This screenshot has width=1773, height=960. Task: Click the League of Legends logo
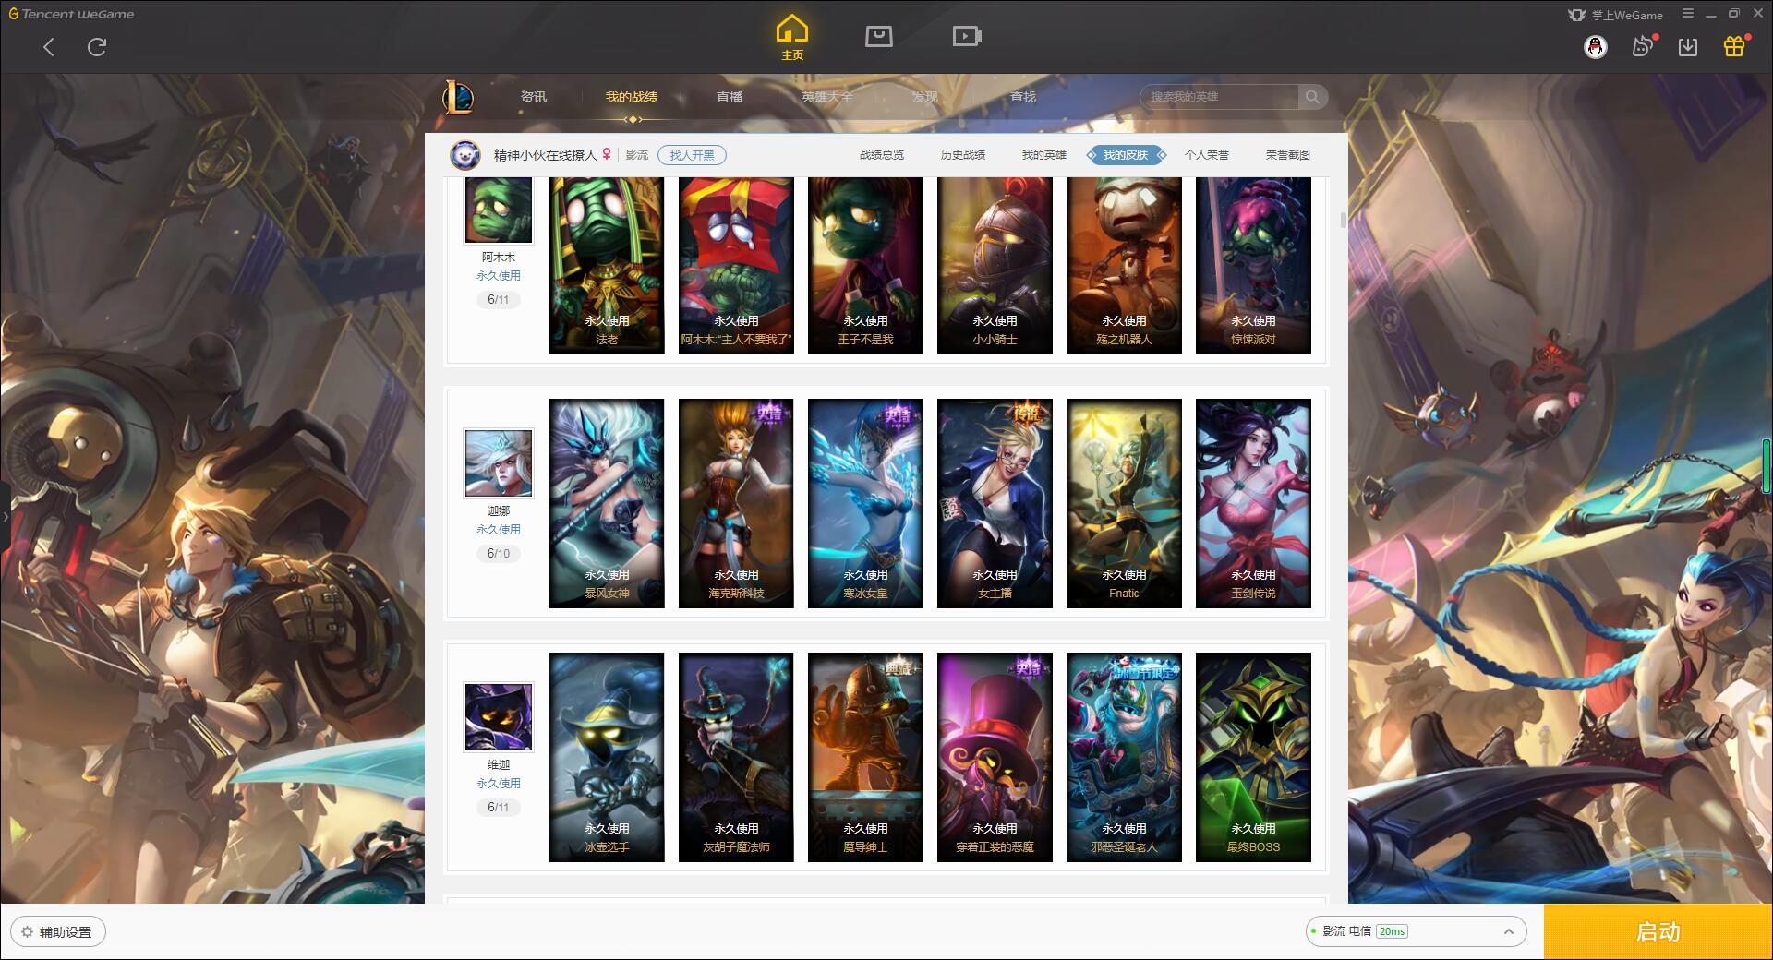click(458, 97)
